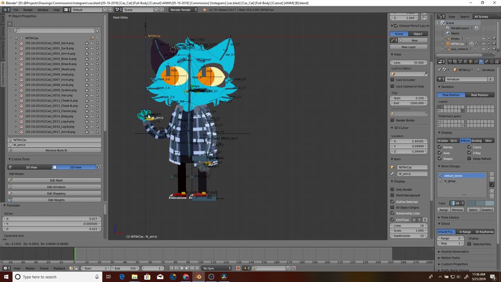This screenshot has width=501, height=282.
Task: Click Lens 35.000 value slider
Action: pyautogui.click(x=409, y=63)
